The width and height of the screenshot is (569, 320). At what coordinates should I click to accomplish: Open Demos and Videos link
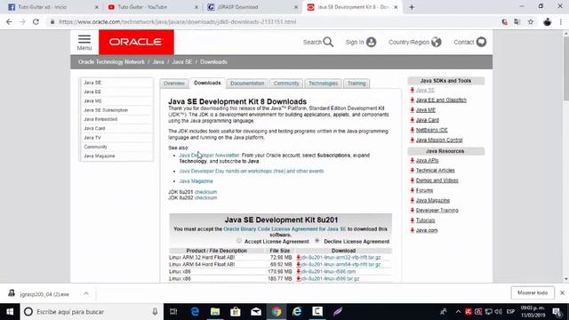click(437, 180)
